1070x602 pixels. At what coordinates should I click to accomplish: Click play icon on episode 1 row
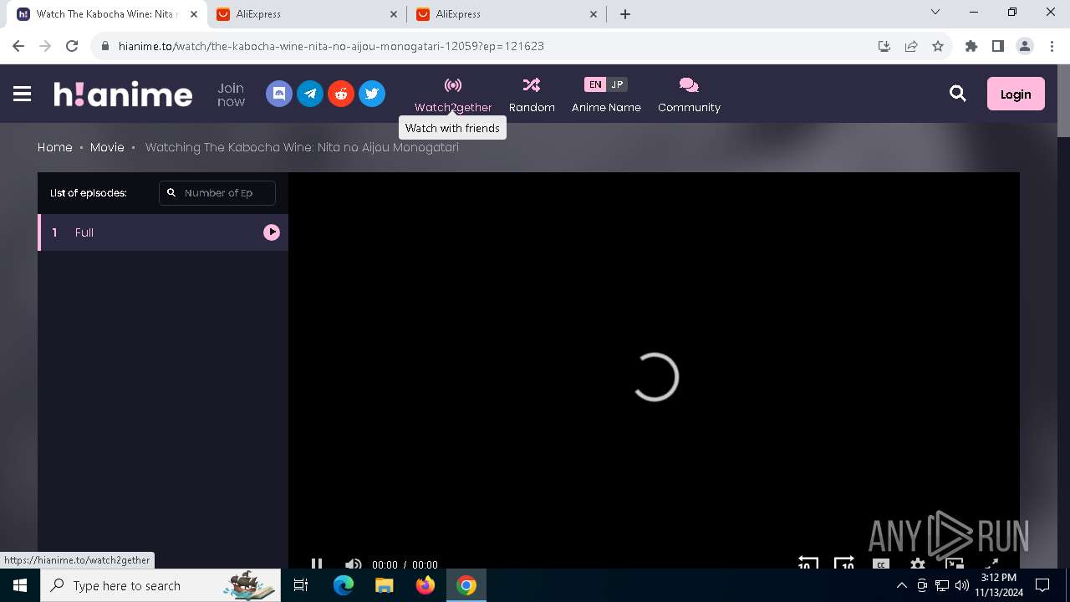pos(272,232)
